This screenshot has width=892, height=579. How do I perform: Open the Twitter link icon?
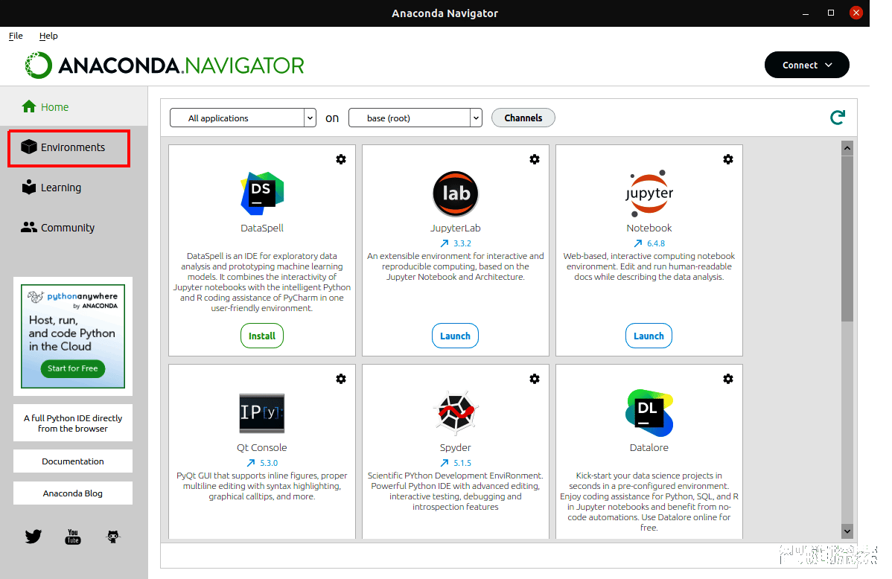pos(33,537)
